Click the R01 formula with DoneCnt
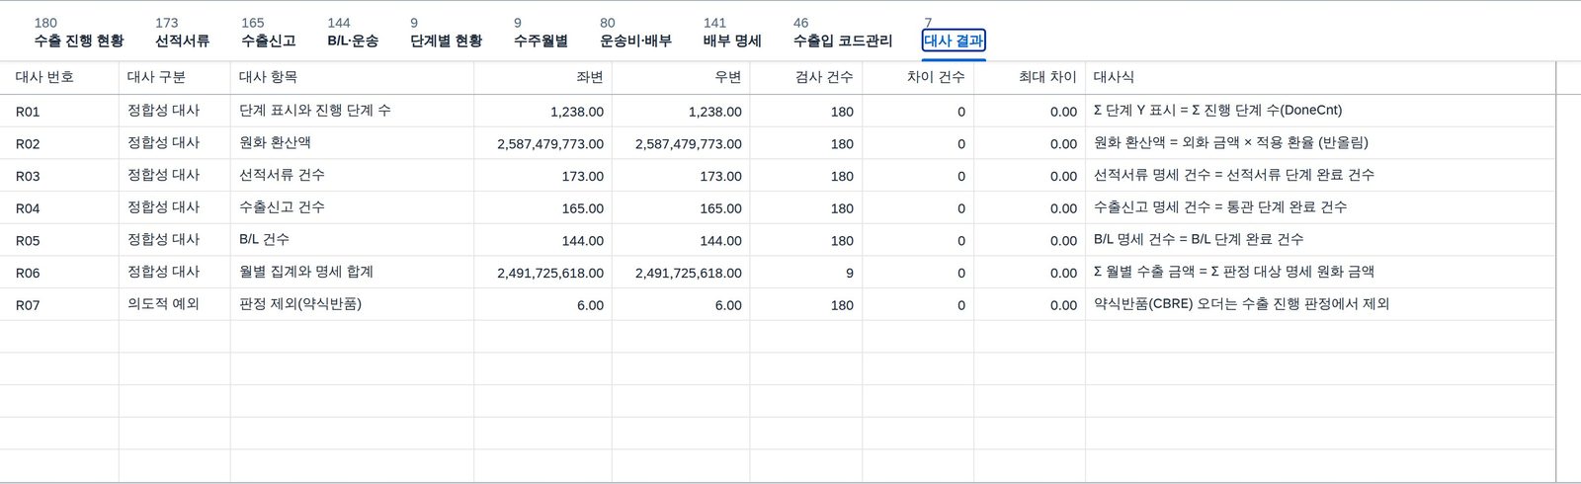The width and height of the screenshot is (1581, 484). (x=1320, y=111)
